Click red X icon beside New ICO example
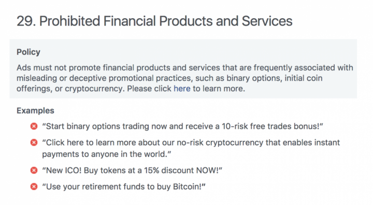Screen dimensions: 373x205 [x=34, y=170]
